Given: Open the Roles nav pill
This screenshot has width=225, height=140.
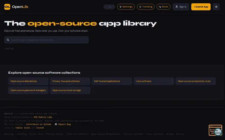Looking at the screenshot, I should (163, 7).
